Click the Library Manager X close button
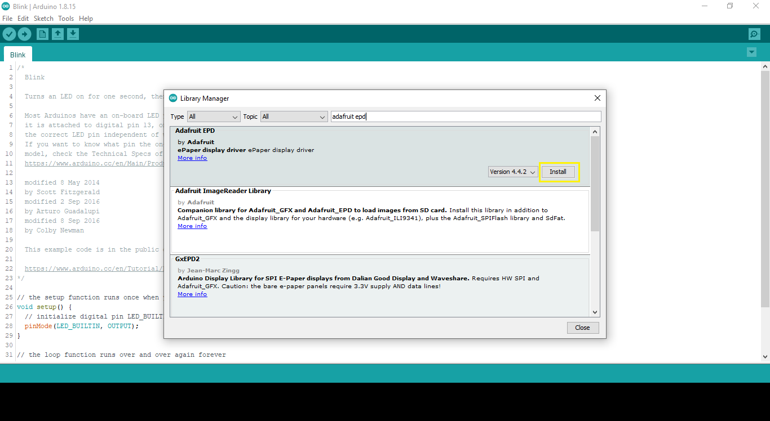 click(598, 98)
